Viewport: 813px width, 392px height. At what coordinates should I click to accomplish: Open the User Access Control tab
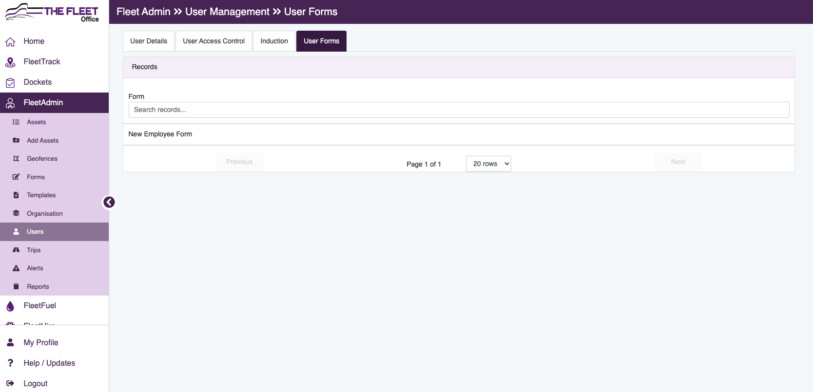click(214, 41)
